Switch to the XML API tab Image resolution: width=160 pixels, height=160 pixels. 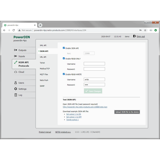(43, 45)
